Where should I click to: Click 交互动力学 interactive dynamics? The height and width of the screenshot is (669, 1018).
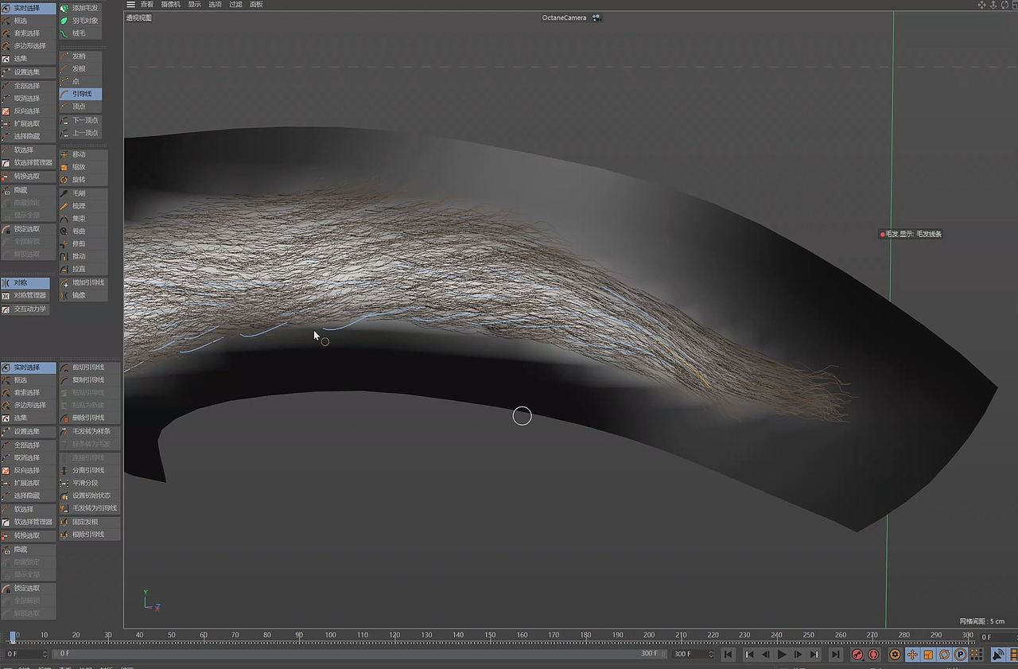(x=25, y=309)
